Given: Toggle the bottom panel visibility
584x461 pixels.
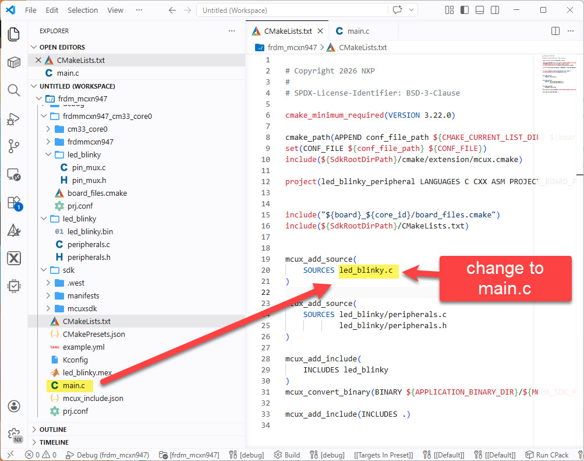Looking at the screenshot, I should [479, 10].
